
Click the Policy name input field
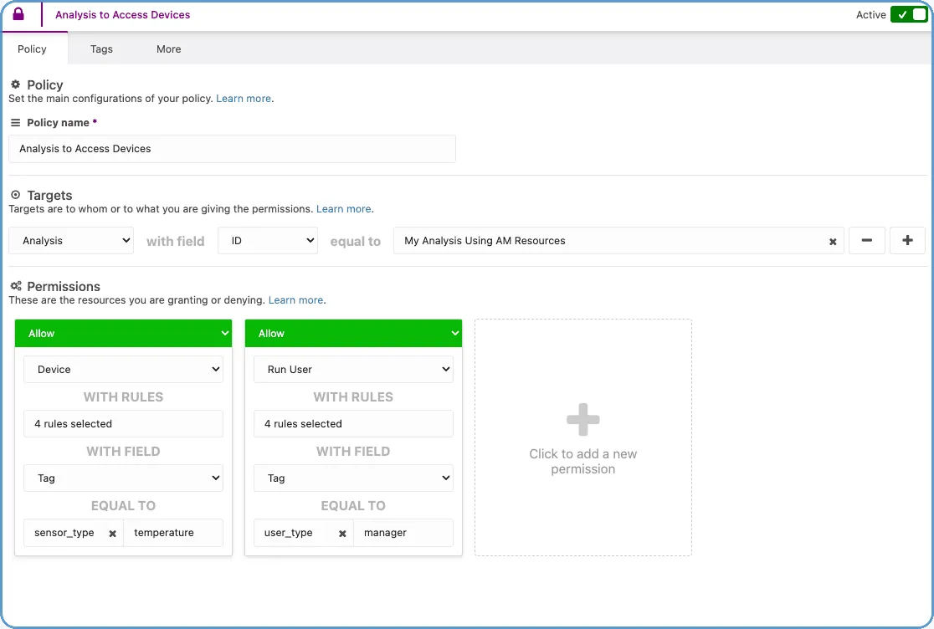[x=232, y=149]
